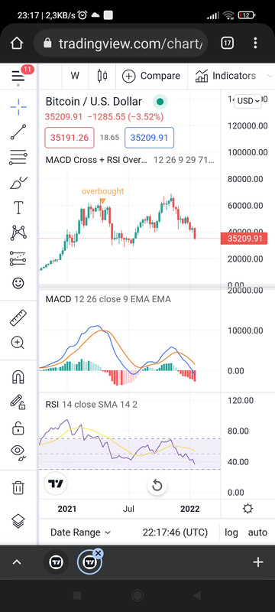This screenshot has height=612, width=275.
Task: Click the blue buy price 35209.91 button
Action: coord(149,138)
